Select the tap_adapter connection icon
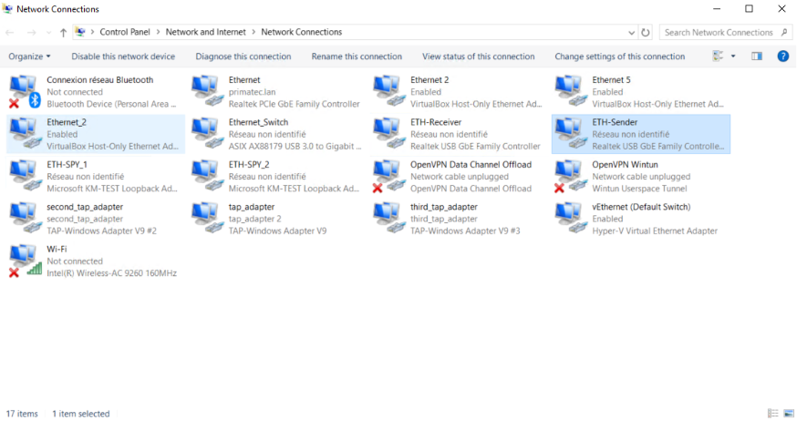This screenshot has width=807, height=421. 206,219
